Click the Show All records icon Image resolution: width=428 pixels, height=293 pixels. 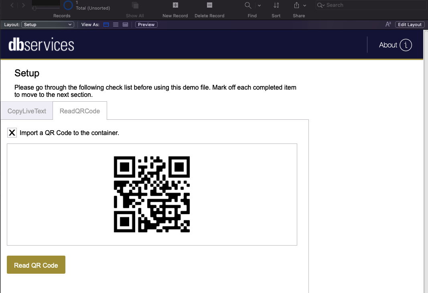point(135,5)
